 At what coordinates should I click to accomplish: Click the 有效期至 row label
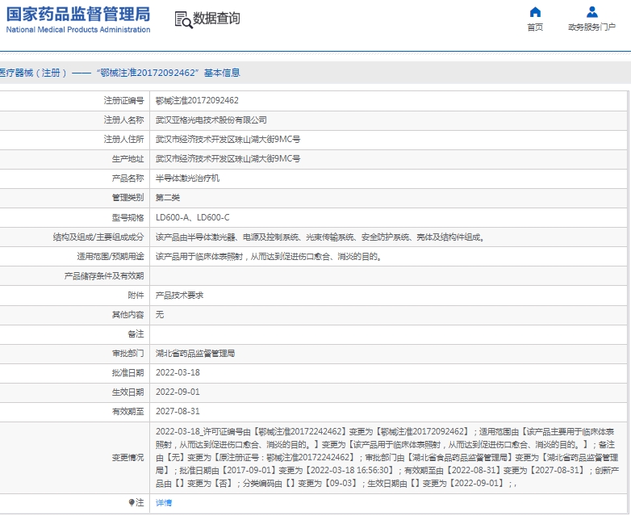[x=128, y=411]
